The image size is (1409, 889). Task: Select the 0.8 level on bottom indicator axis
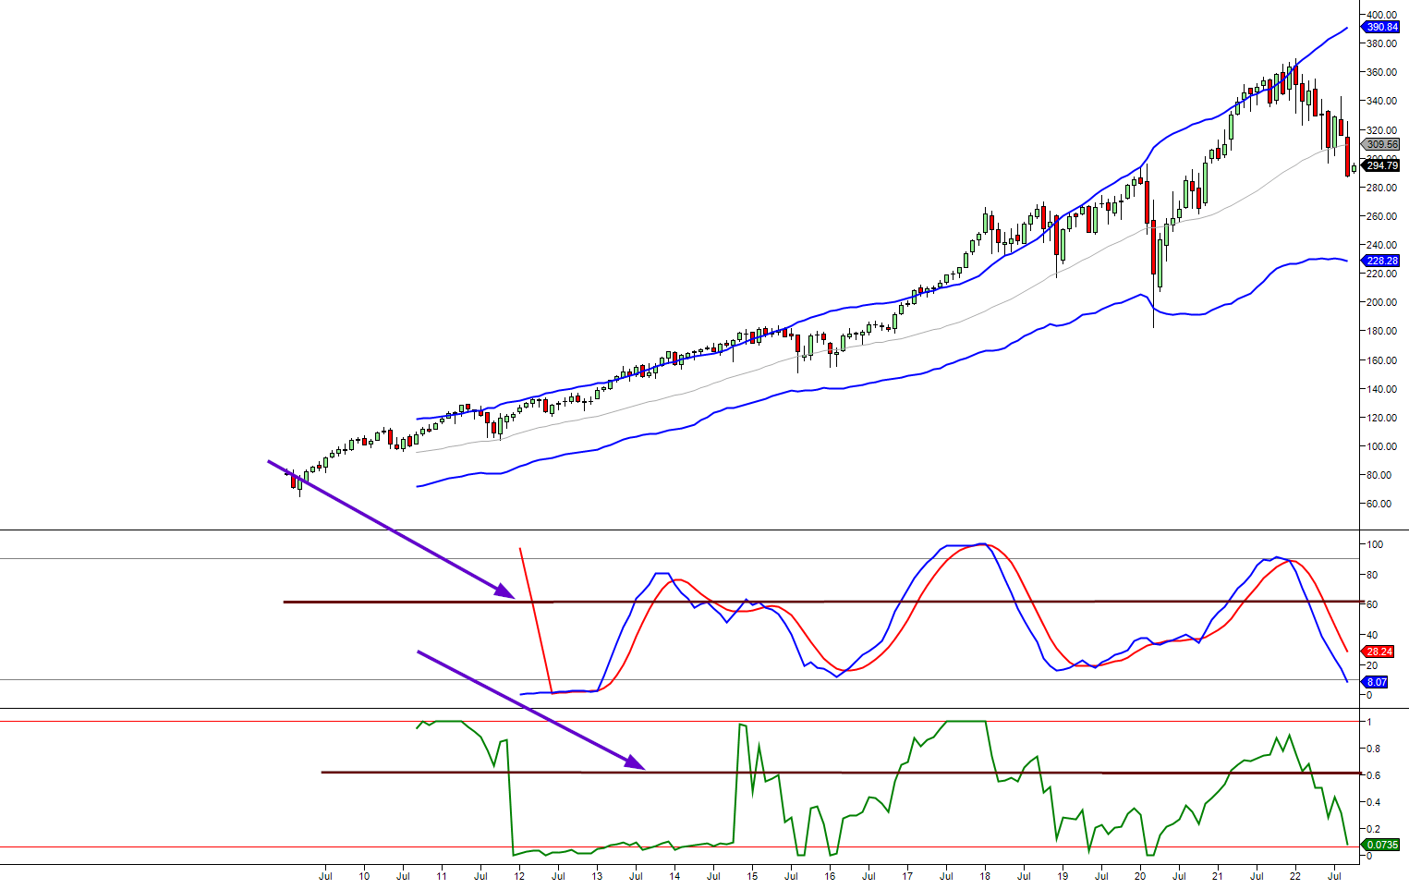coord(1374,749)
